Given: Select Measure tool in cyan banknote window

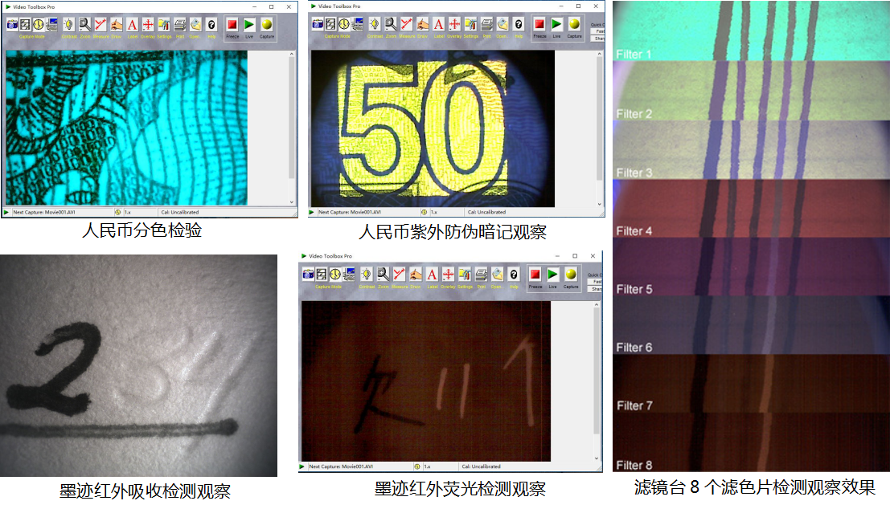Looking at the screenshot, I should (x=100, y=24).
